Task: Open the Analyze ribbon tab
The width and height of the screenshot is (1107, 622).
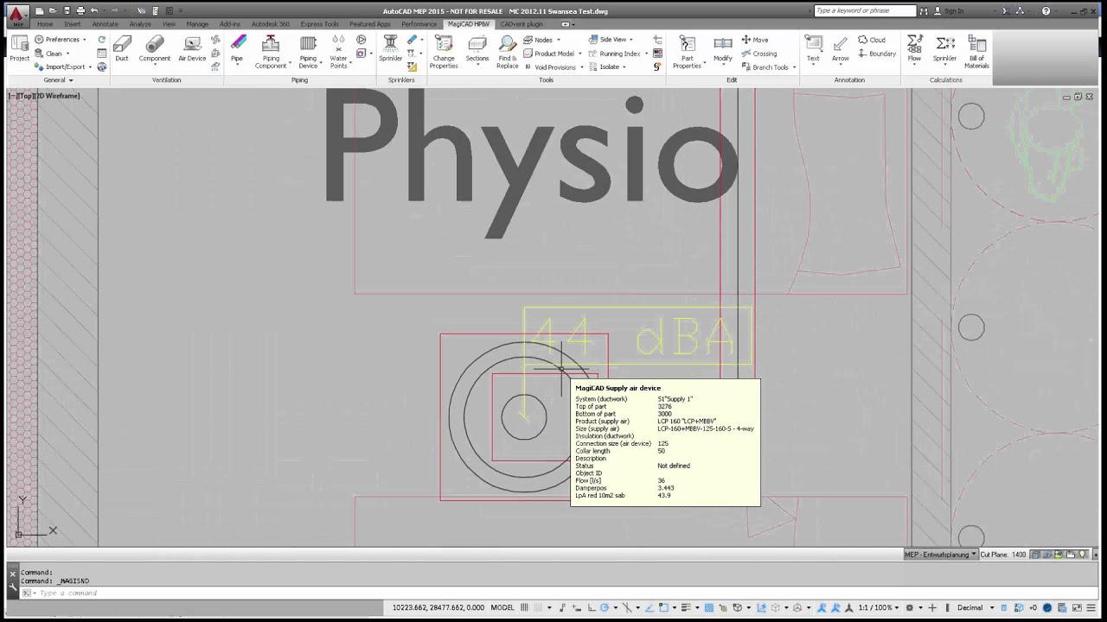Action: [140, 24]
